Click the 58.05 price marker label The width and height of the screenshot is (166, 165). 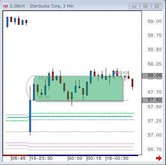[152, 75]
